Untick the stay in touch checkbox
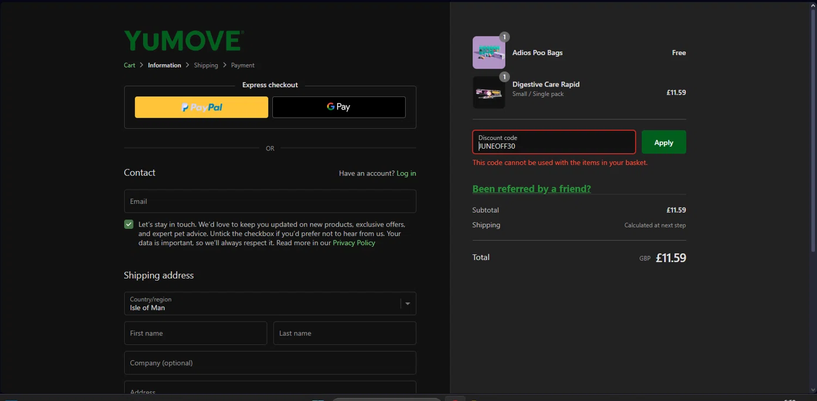This screenshot has height=401, width=817. [129, 224]
